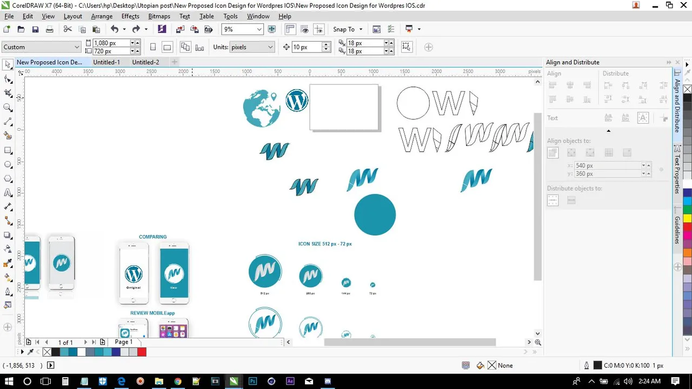Image resolution: width=692 pixels, height=389 pixels.
Task: Click the Open file icon
Action: (21, 29)
